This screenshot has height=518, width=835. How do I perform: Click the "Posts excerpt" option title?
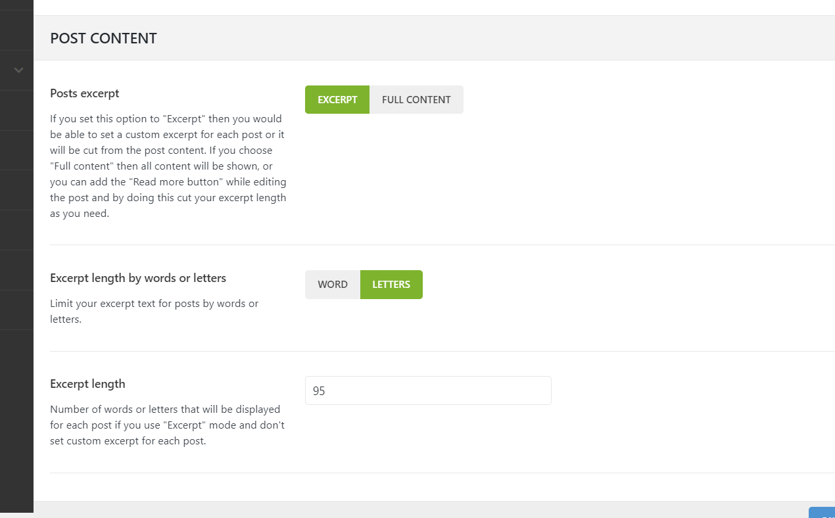(x=85, y=93)
